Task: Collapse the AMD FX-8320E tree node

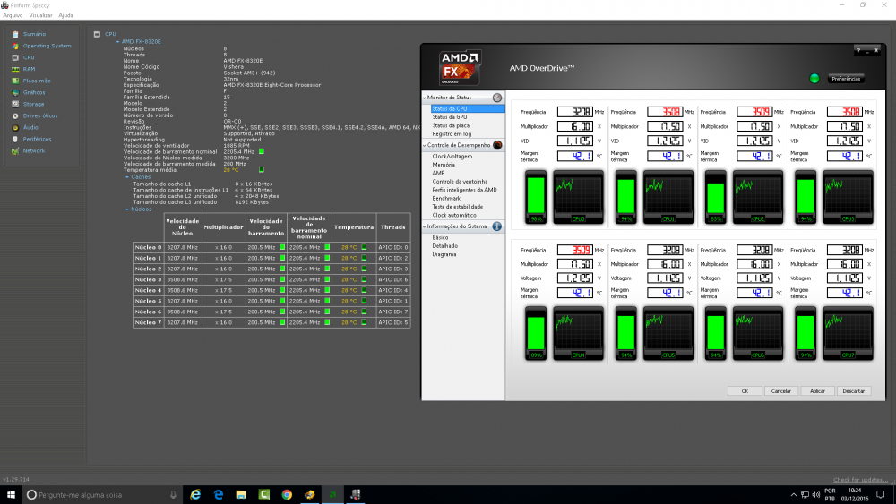Action: click(x=116, y=41)
